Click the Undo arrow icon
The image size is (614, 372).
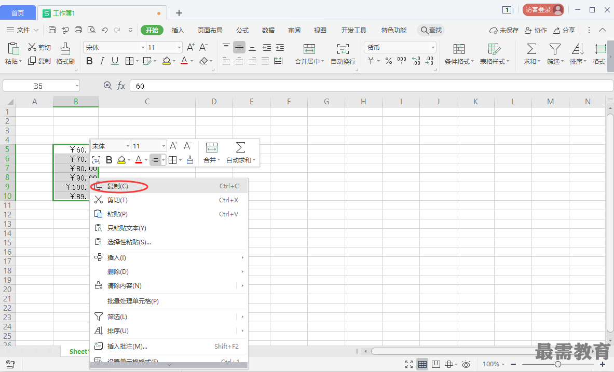coord(104,30)
